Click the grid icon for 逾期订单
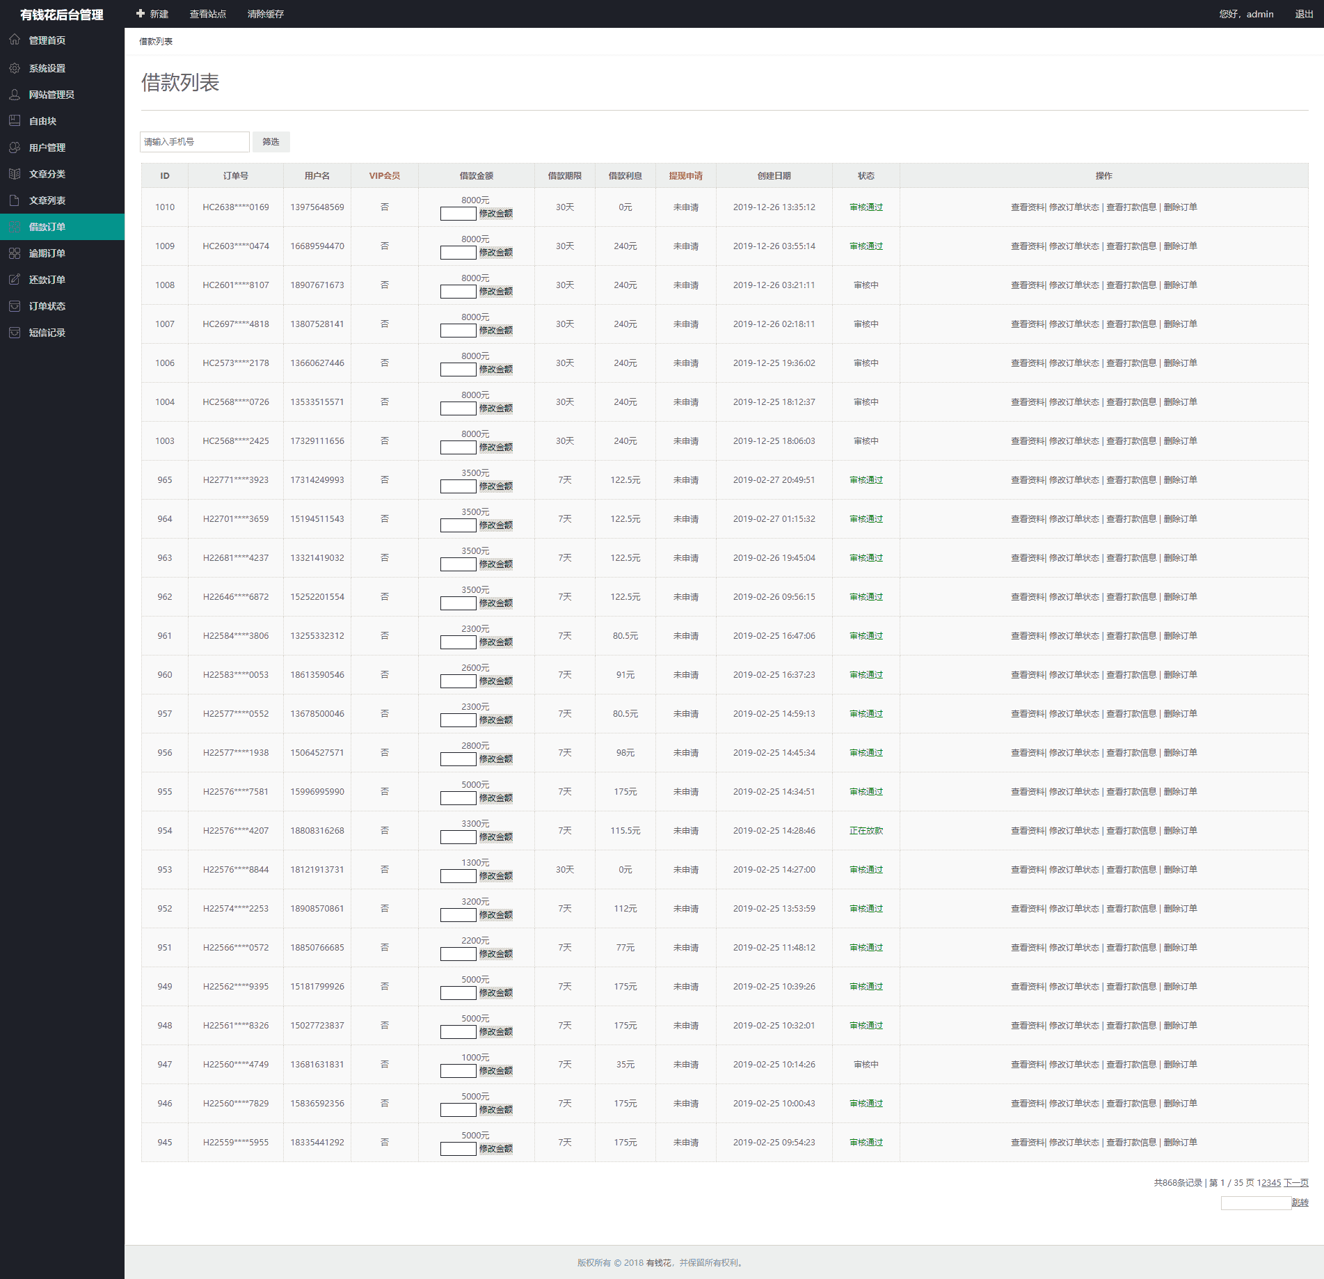Image resolution: width=1324 pixels, height=1279 pixels. coord(15,253)
